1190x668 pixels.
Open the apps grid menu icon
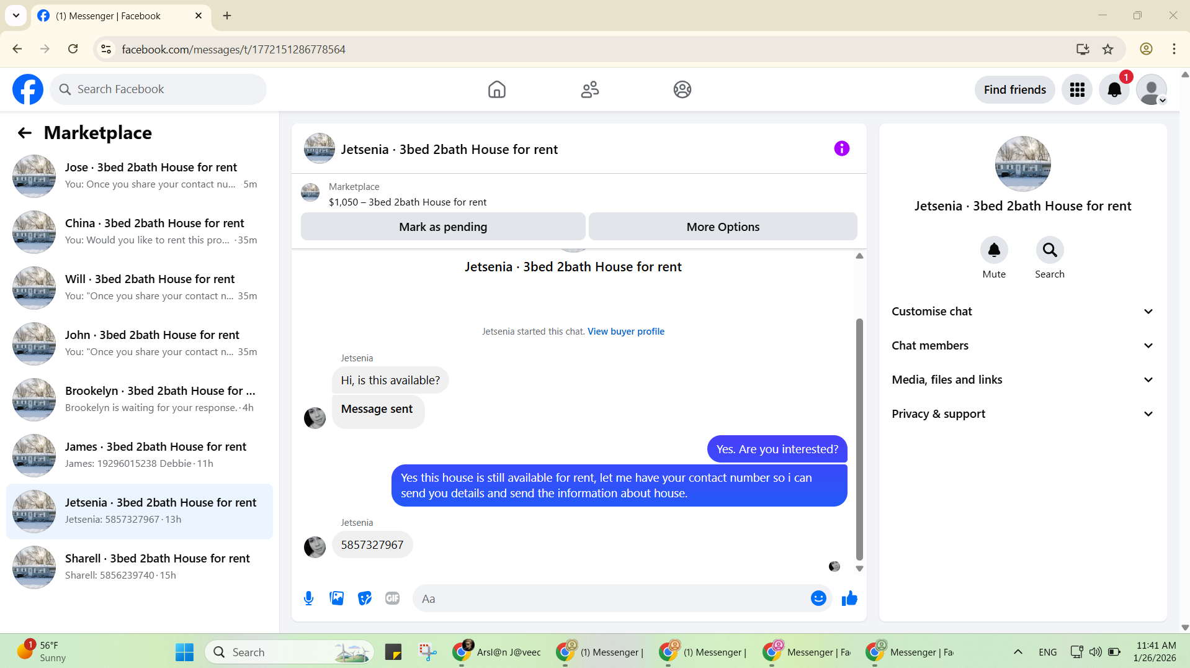(x=1077, y=90)
